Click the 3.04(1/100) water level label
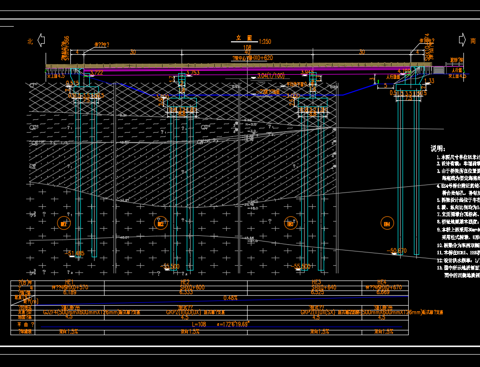Image resolution: width=480 pixels, height=367 pixels. (x=270, y=76)
